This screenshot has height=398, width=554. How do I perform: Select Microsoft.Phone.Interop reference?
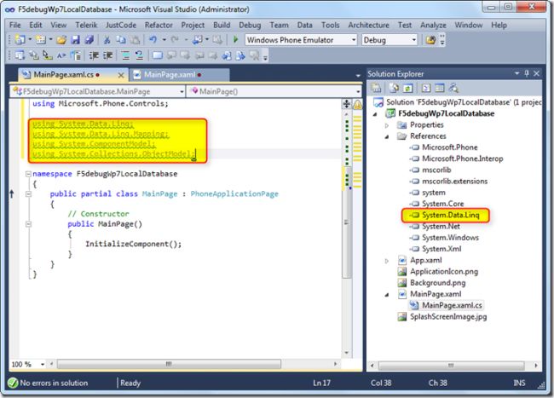tap(463, 159)
